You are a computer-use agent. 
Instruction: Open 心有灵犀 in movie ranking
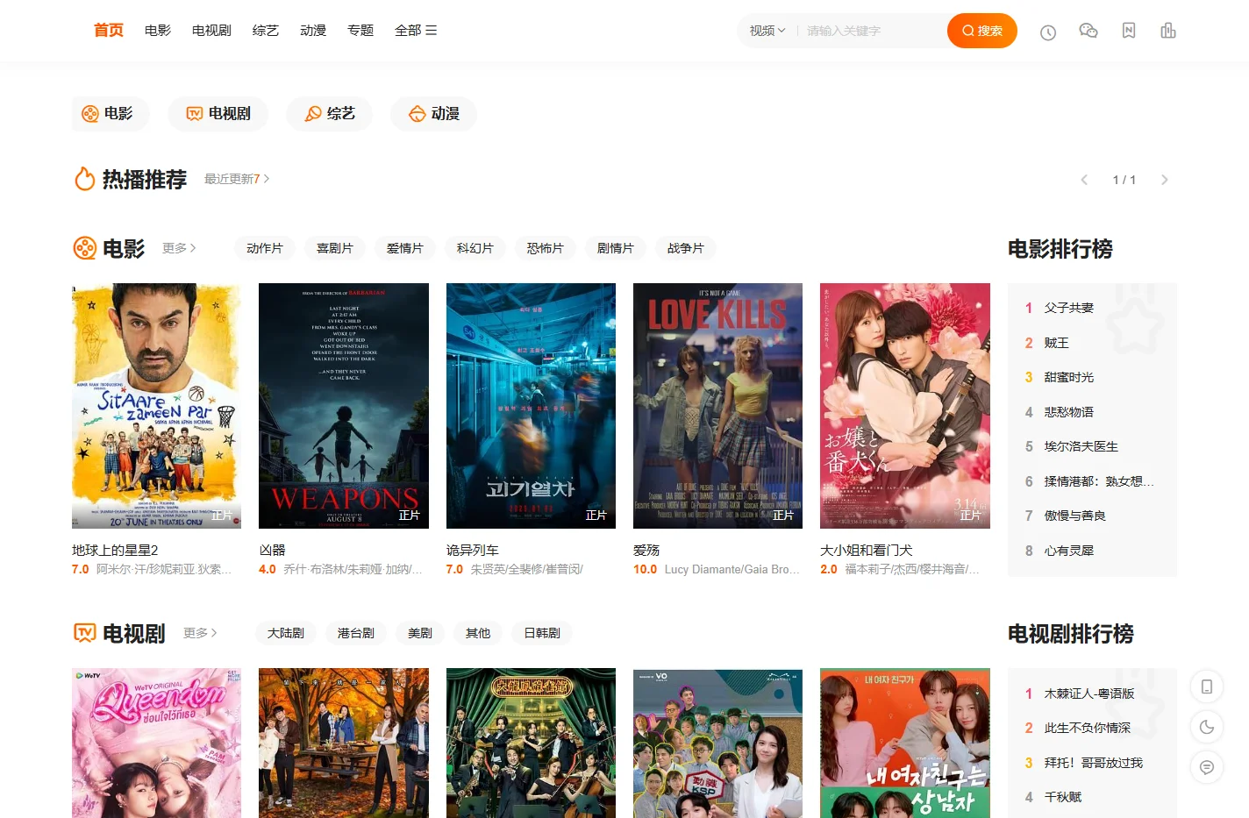click(1069, 551)
